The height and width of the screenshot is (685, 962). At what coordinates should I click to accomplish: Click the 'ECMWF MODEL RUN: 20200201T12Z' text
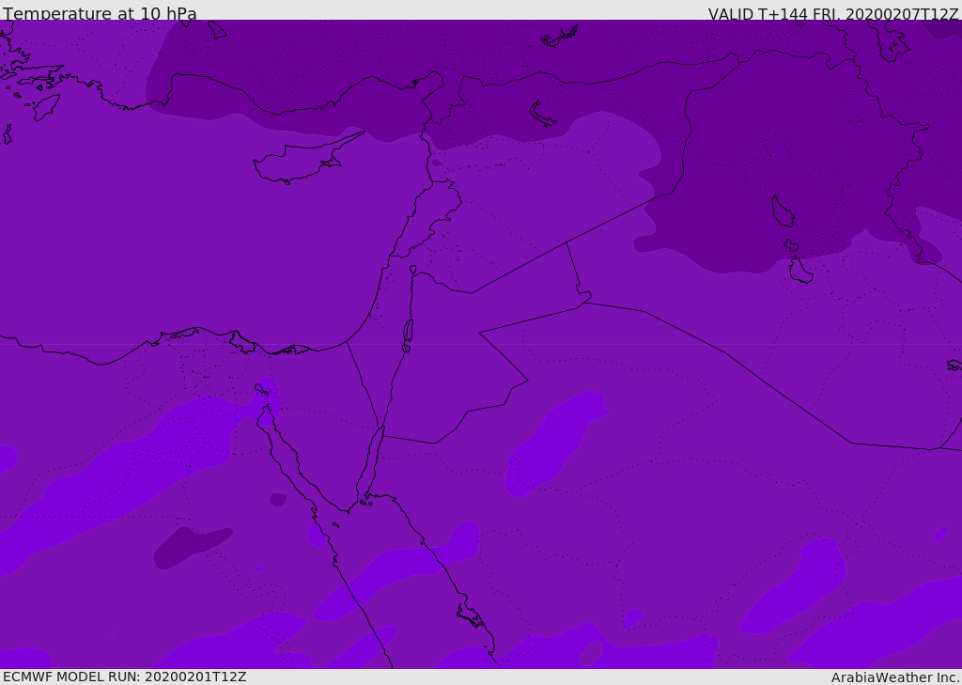coord(125,677)
